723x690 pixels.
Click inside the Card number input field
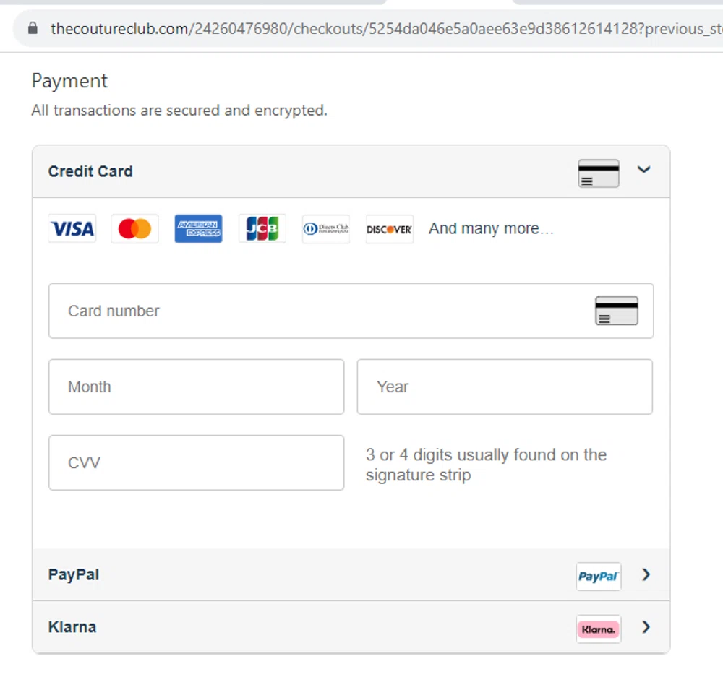[x=217, y=311]
